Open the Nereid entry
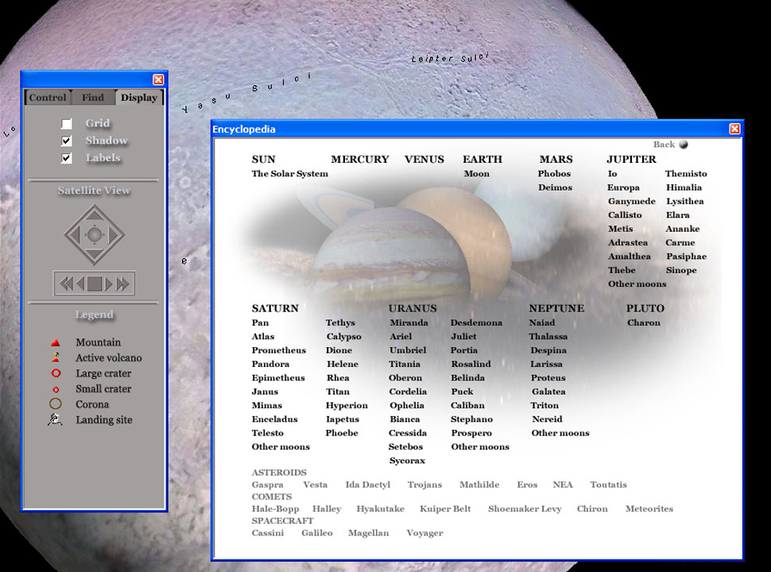This screenshot has height=572, width=771. pos(548,419)
